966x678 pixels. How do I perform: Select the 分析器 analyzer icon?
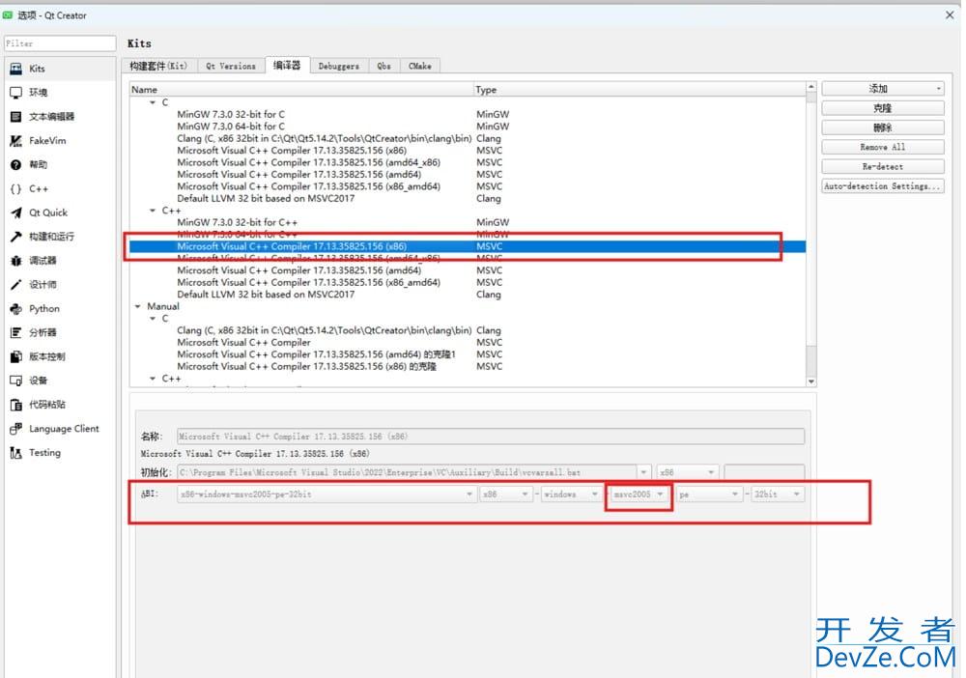(x=16, y=332)
